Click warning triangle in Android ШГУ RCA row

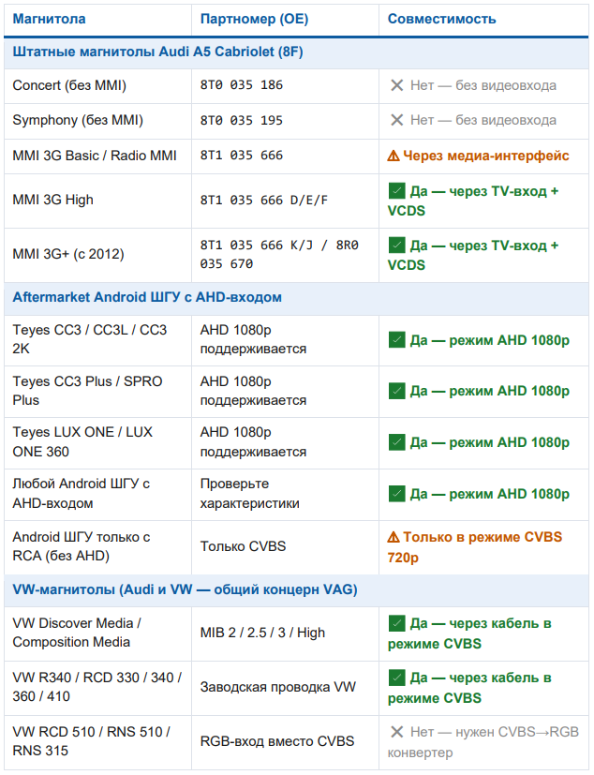tap(394, 537)
